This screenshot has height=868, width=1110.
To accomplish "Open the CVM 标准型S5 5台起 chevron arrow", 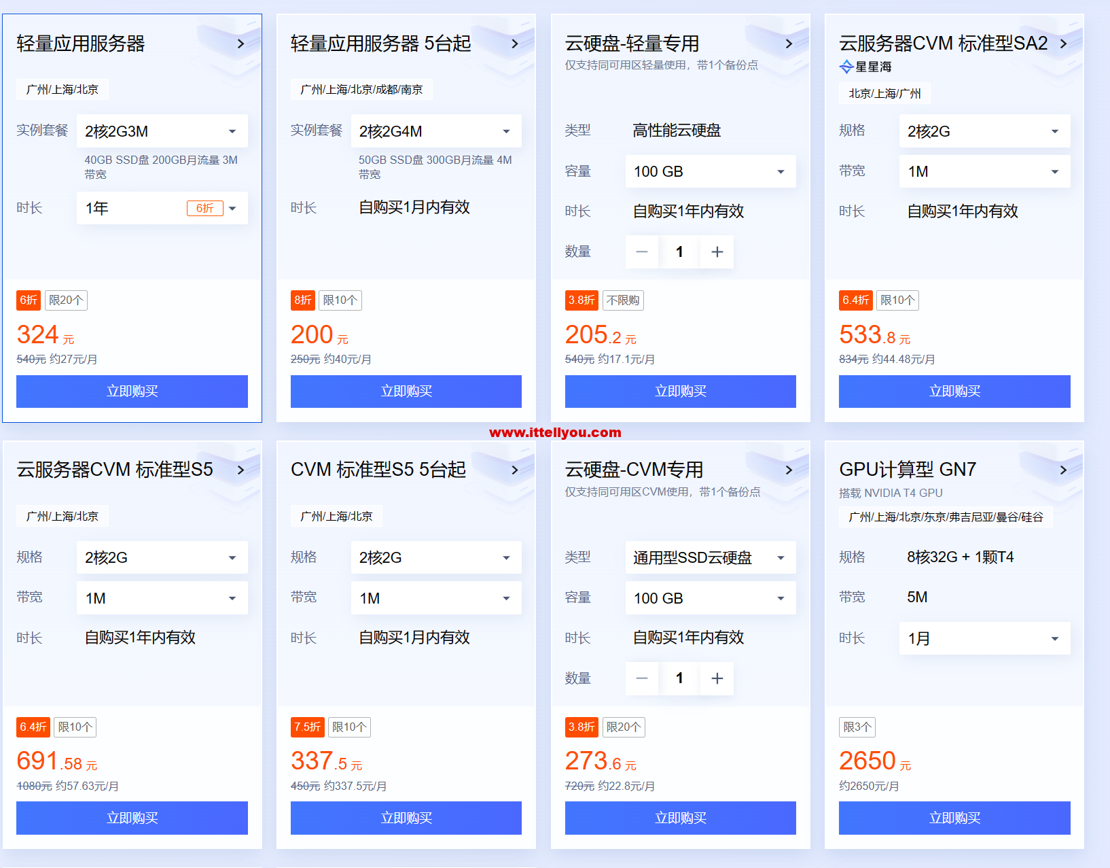I will pyautogui.click(x=515, y=470).
